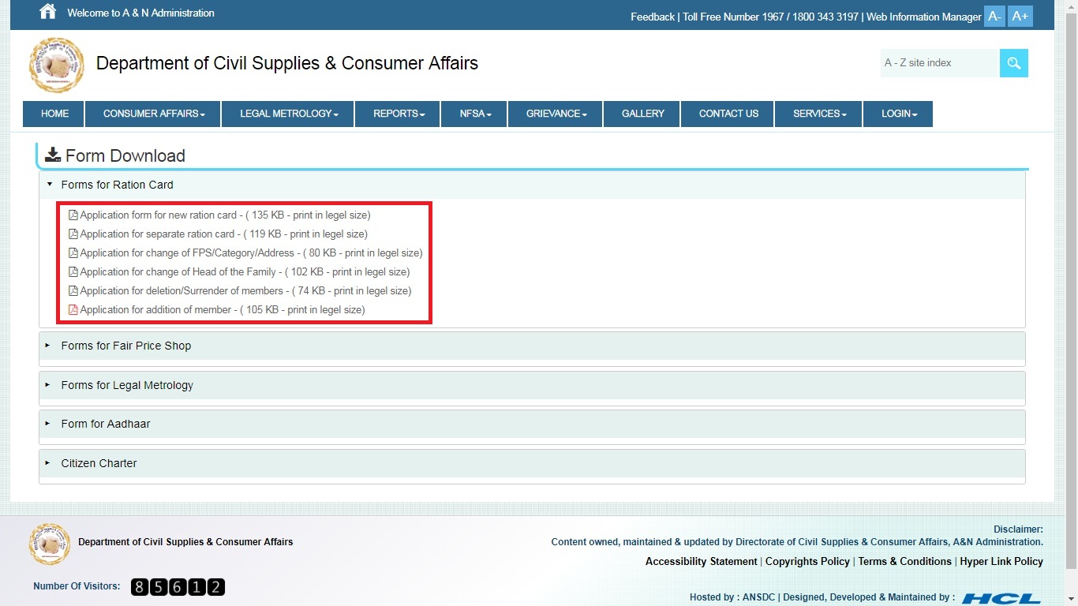Open PDF icon for addition of member form
1078x606 pixels.
coord(73,309)
